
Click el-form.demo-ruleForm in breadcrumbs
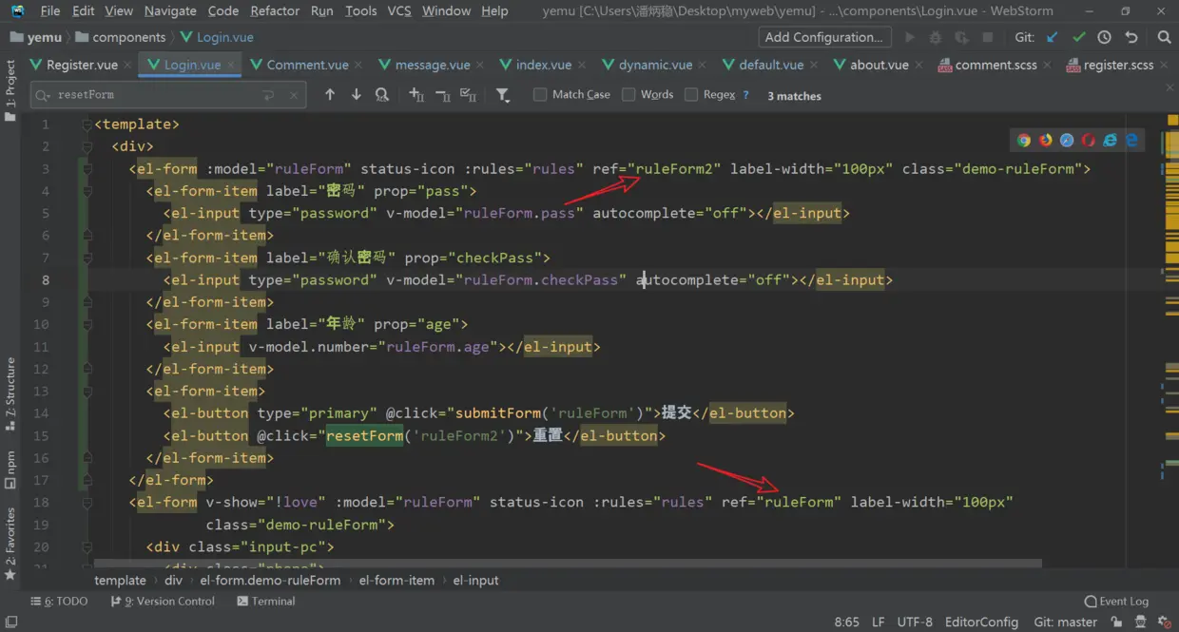[x=270, y=580]
